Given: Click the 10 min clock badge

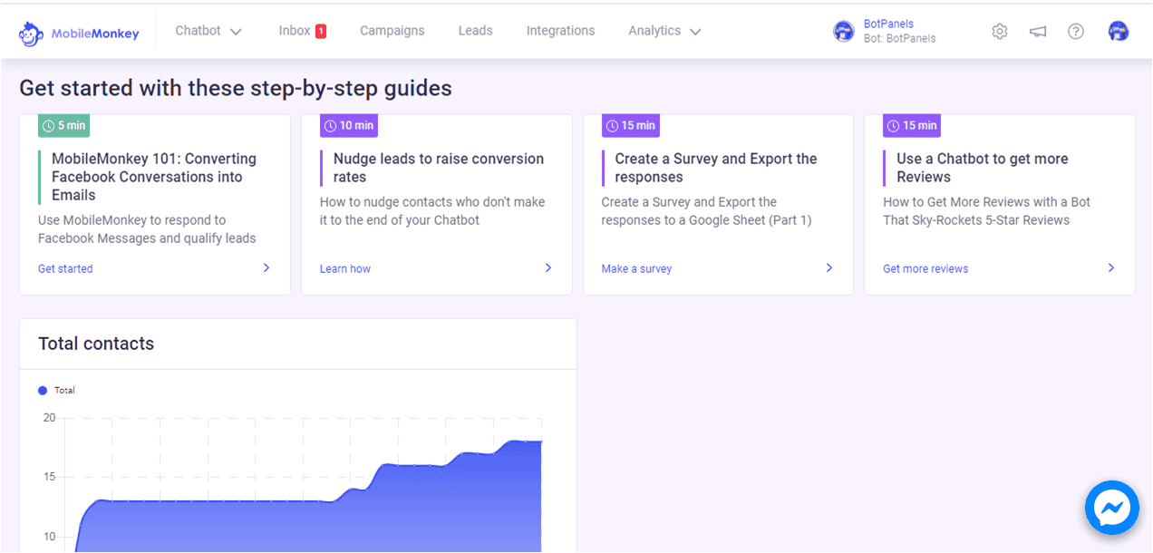Looking at the screenshot, I should click(349, 126).
